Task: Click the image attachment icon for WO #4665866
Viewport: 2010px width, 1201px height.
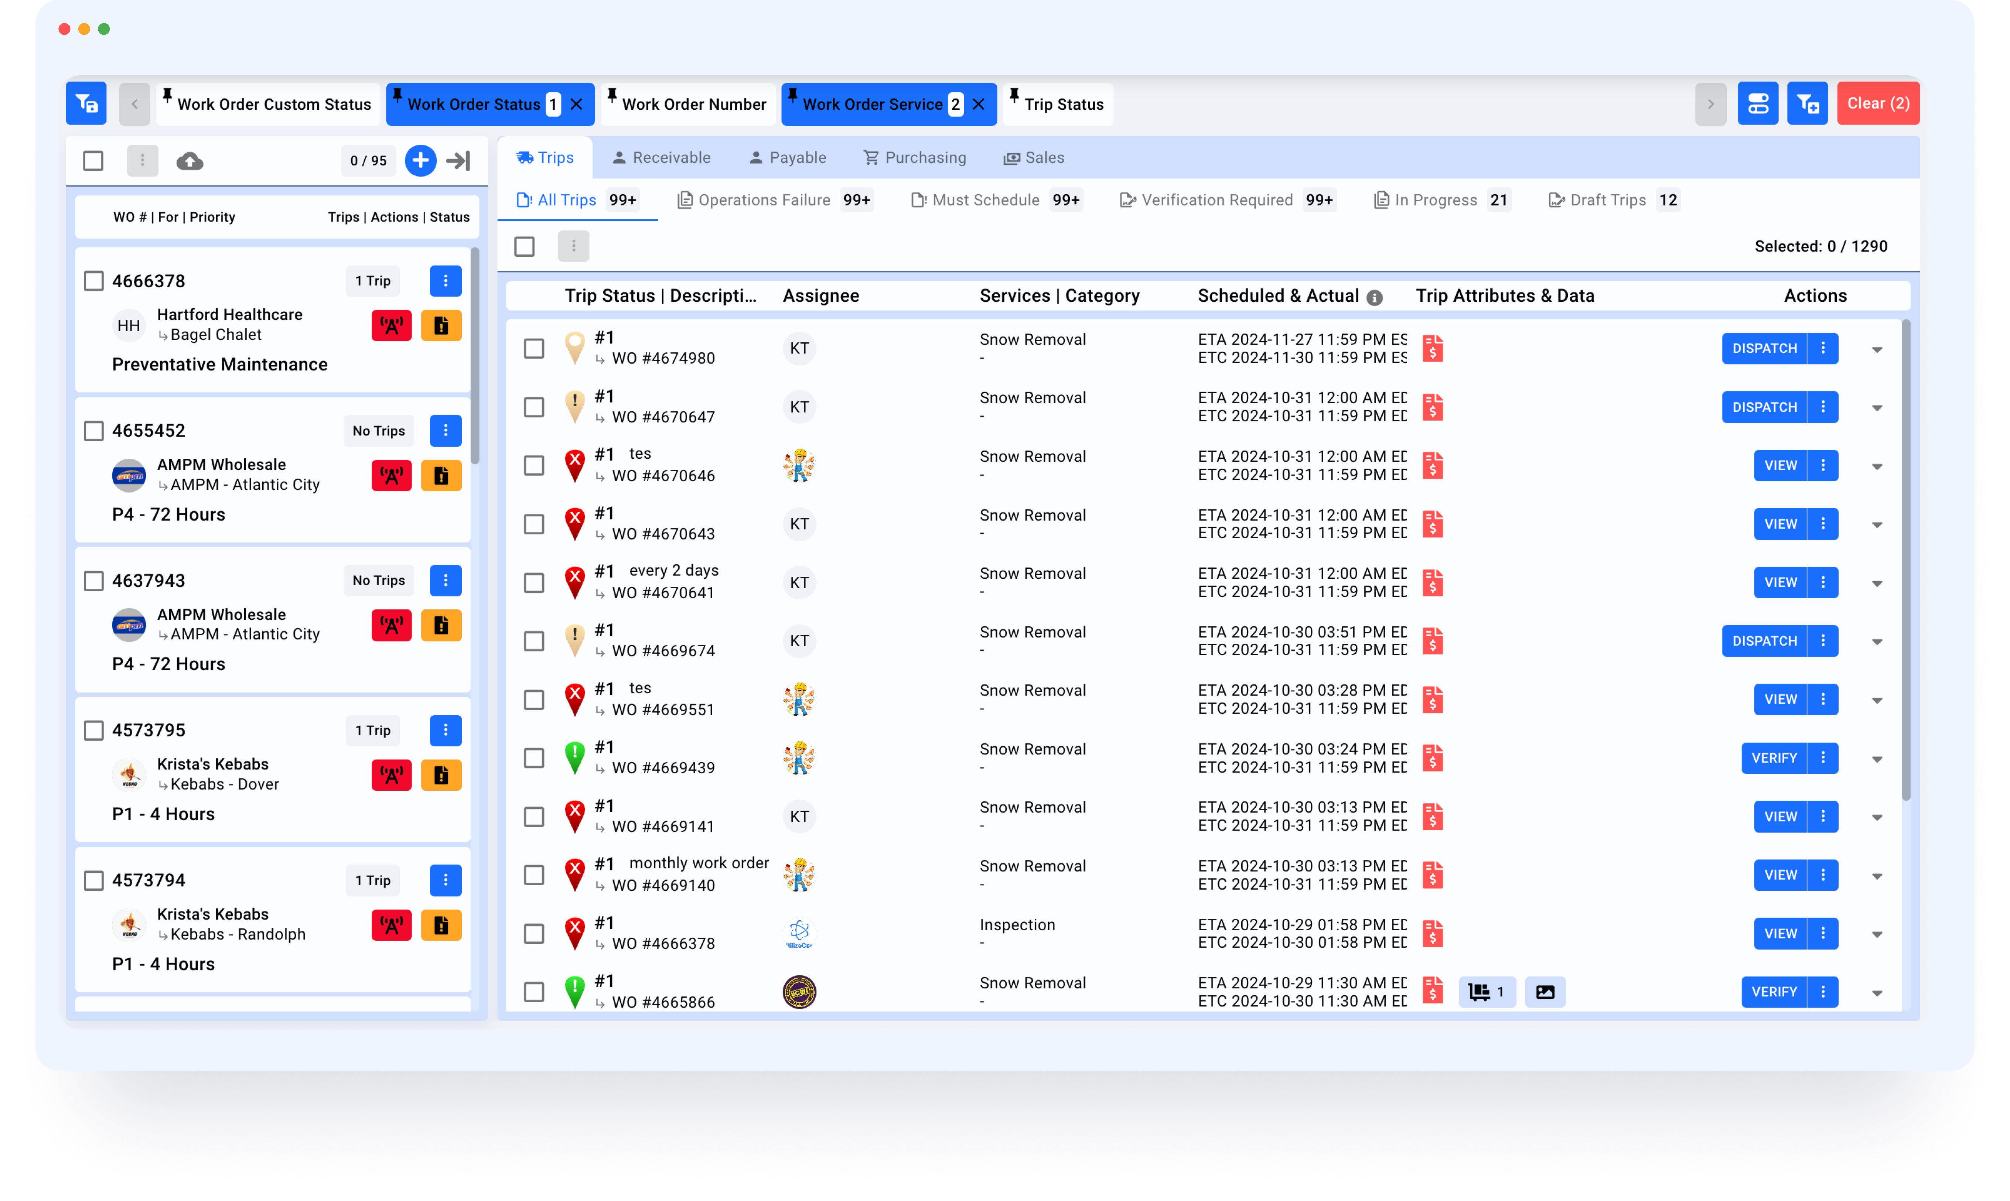Action: 1545,992
